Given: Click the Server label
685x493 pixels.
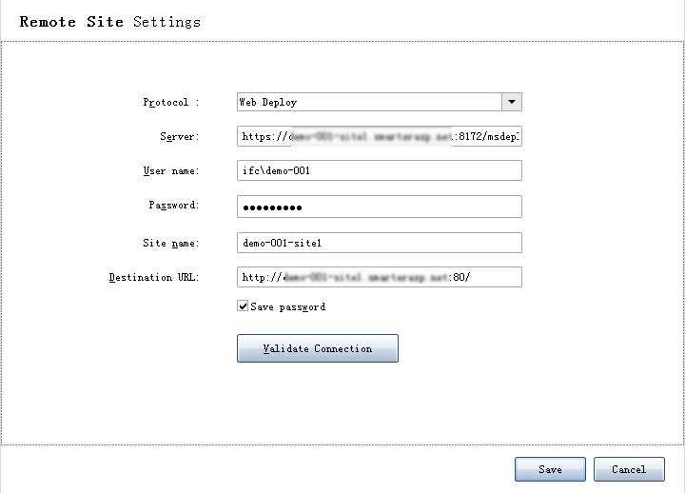Looking at the screenshot, I should pyautogui.click(x=179, y=136).
